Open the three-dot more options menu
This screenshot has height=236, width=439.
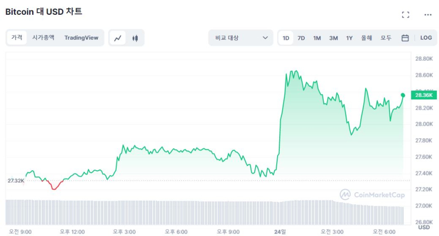coord(428,15)
